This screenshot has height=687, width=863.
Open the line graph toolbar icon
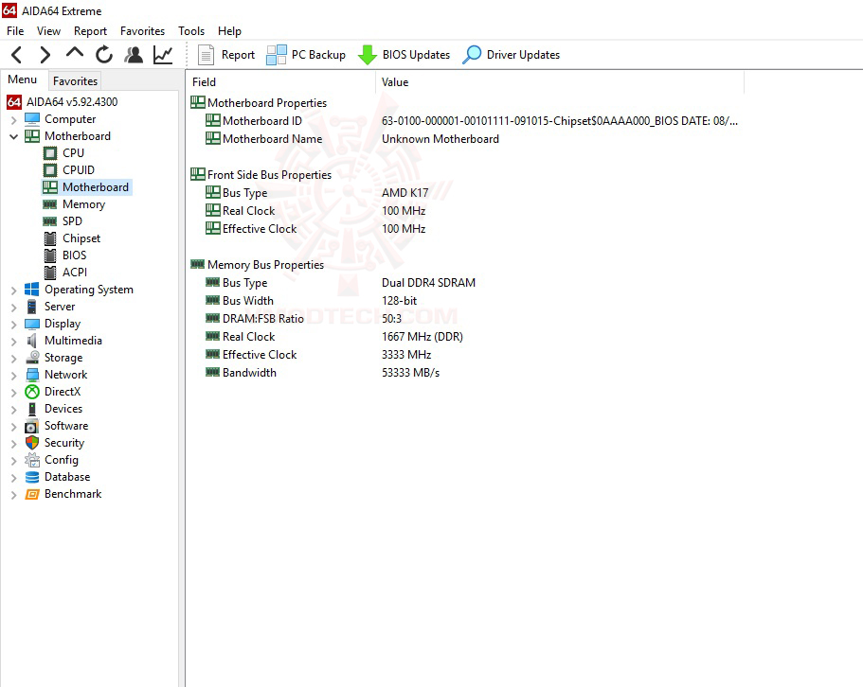point(163,54)
